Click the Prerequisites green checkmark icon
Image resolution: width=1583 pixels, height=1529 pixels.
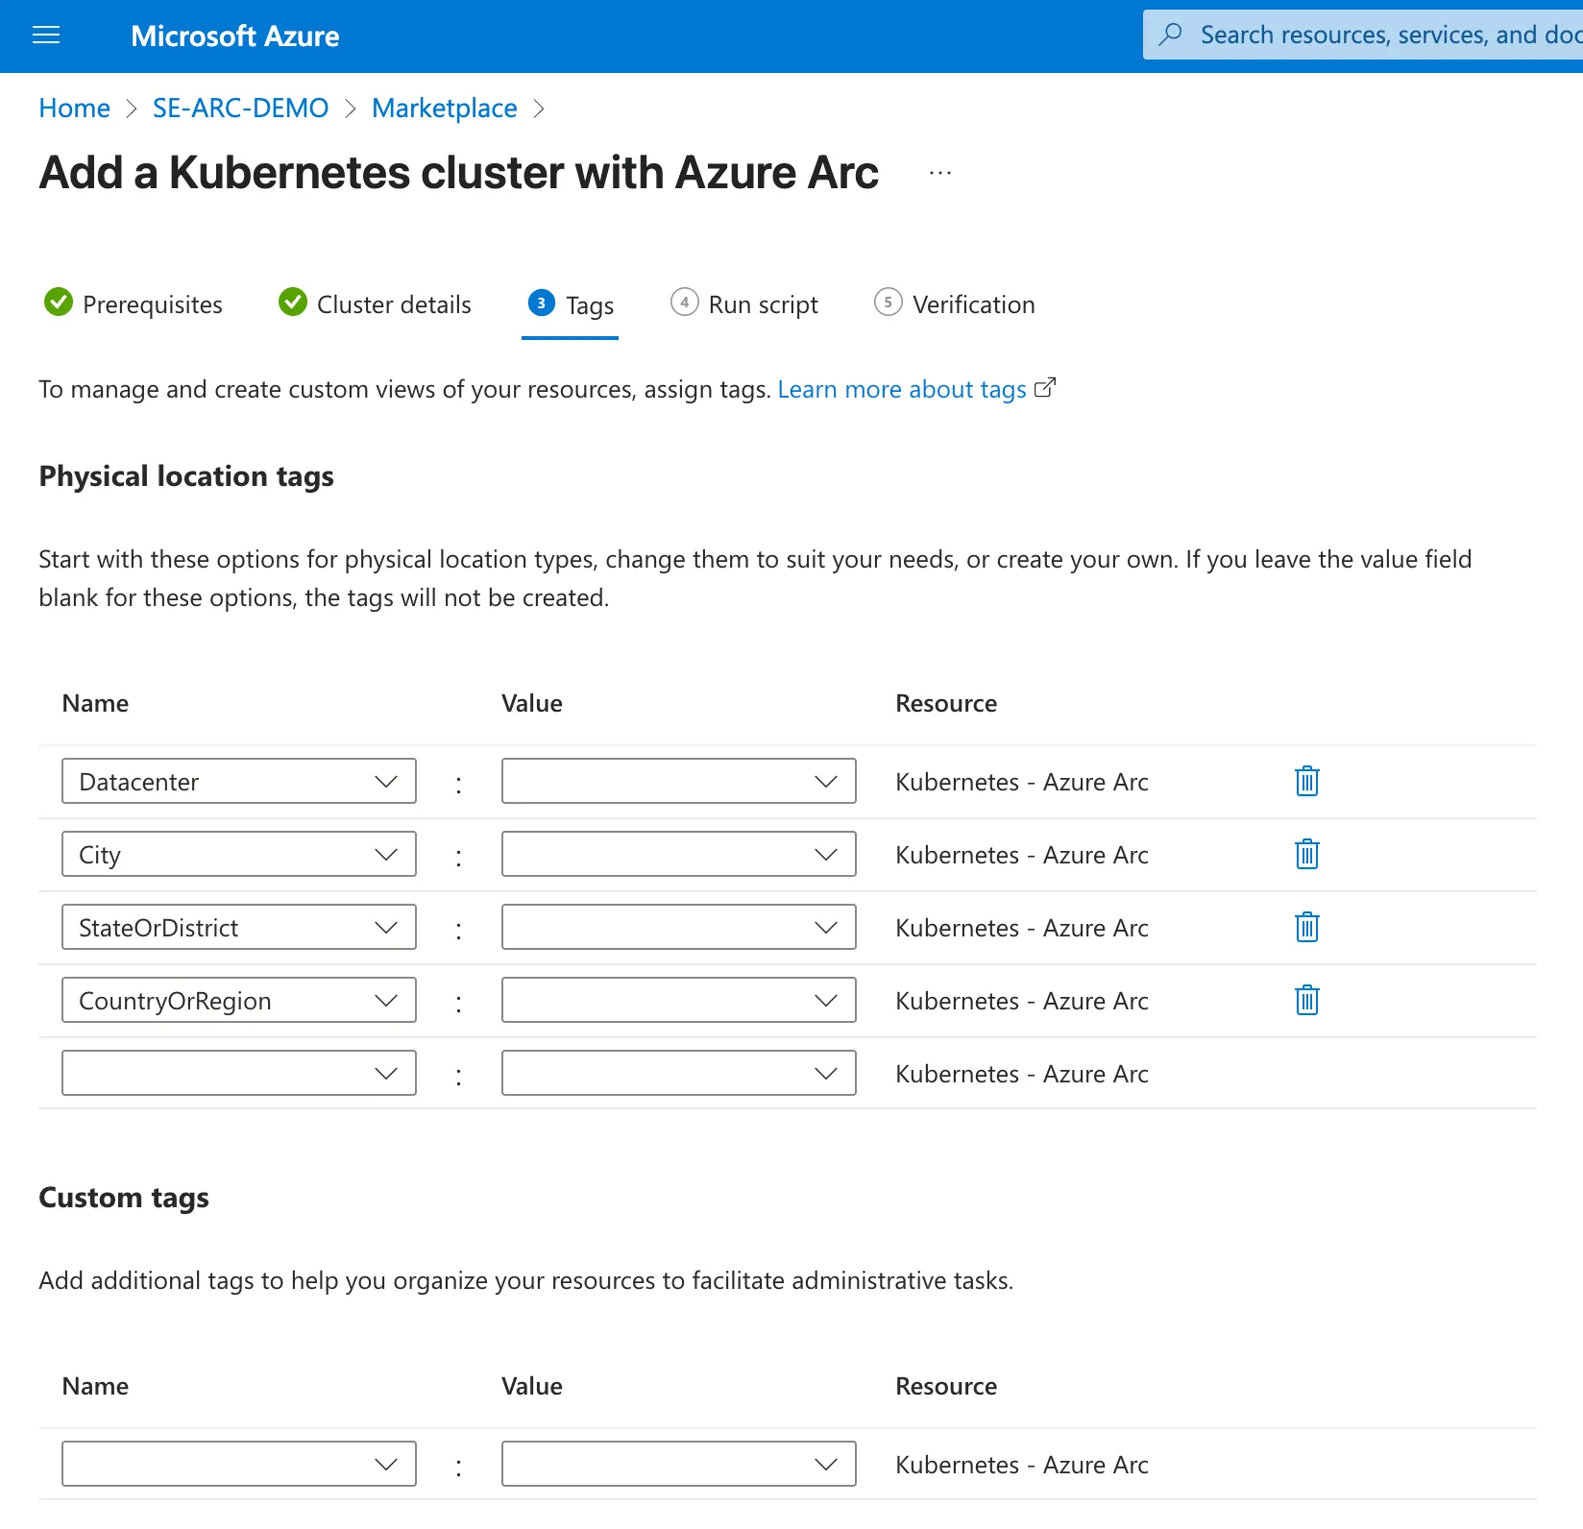point(59,302)
